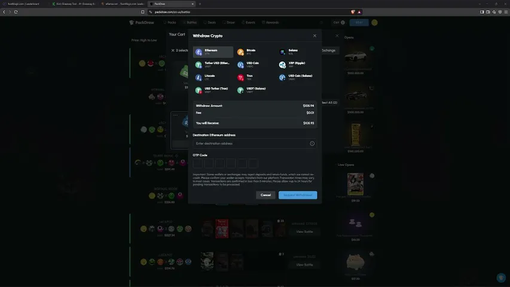Click the info icon in address field

(x=312, y=143)
